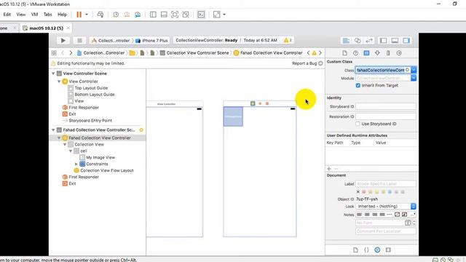466x262 pixels.
Task: Open the Lock popup menu
Action: pyautogui.click(x=386, y=206)
